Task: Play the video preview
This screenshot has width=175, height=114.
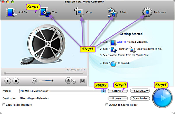Action: tap(8, 81)
